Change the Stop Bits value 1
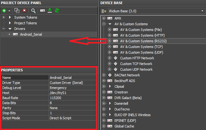Screen dimensions: 206x130 coord(73,113)
